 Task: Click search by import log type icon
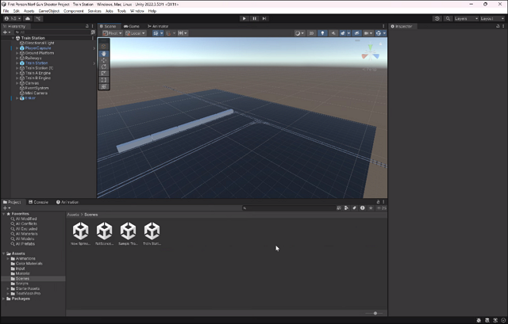point(363,208)
